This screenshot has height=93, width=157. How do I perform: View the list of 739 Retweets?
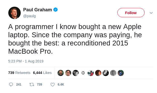point(19,73)
